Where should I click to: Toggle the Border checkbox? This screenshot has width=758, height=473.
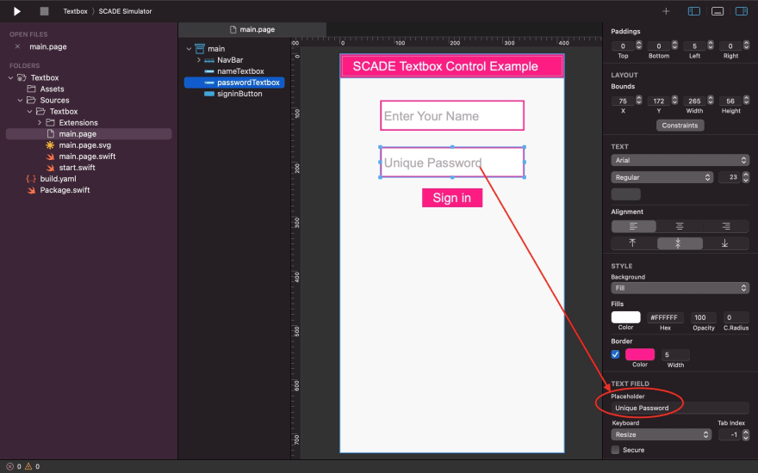tap(615, 354)
